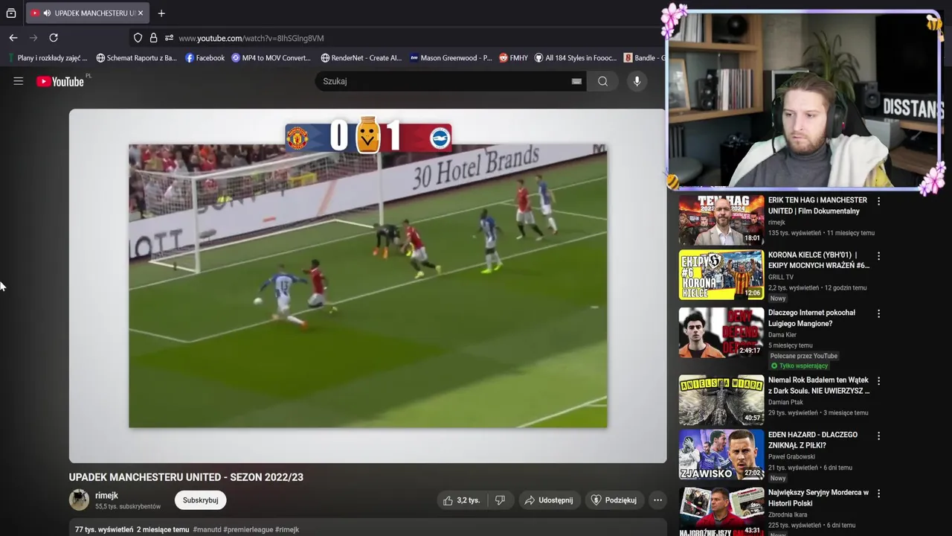Reload the current YouTube page
Image resolution: width=952 pixels, height=536 pixels.
pyautogui.click(x=54, y=38)
